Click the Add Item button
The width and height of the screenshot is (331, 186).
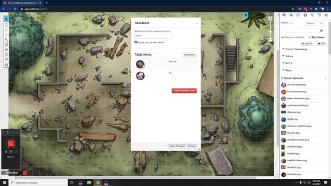click(189, 55)
